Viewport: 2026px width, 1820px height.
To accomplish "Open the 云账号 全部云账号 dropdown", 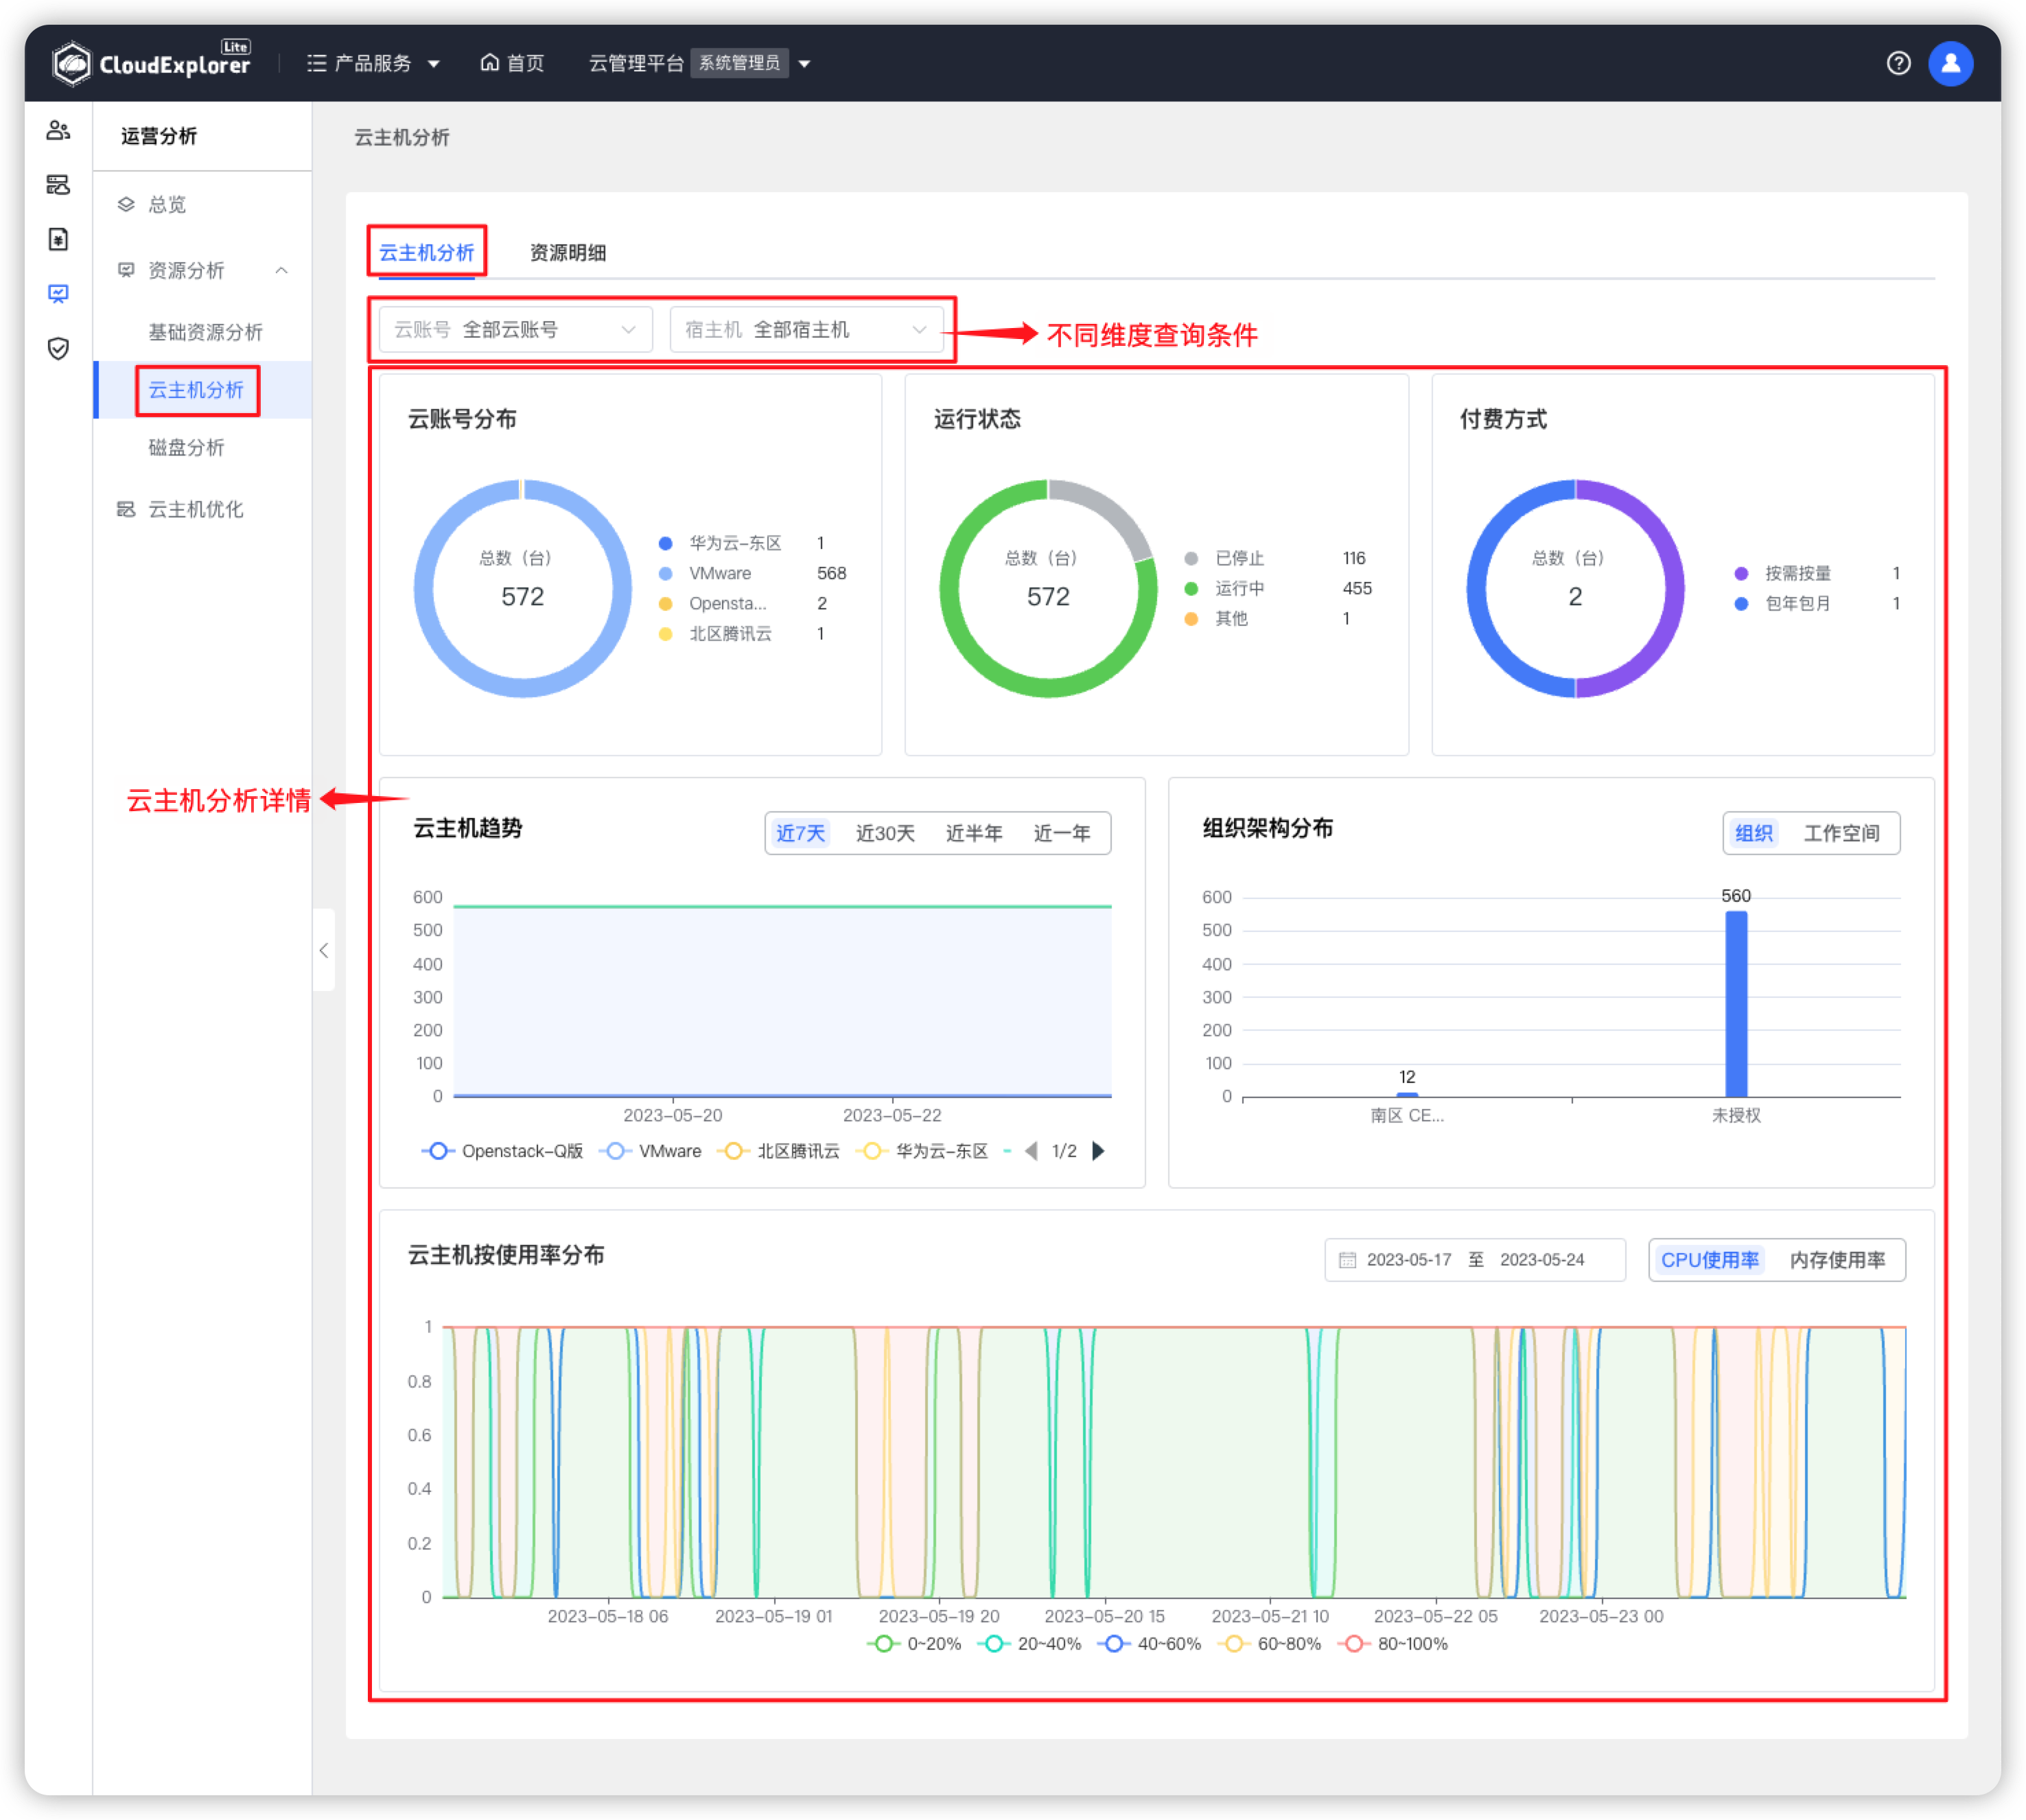I will pyautogui.click(x=515, y=329).
